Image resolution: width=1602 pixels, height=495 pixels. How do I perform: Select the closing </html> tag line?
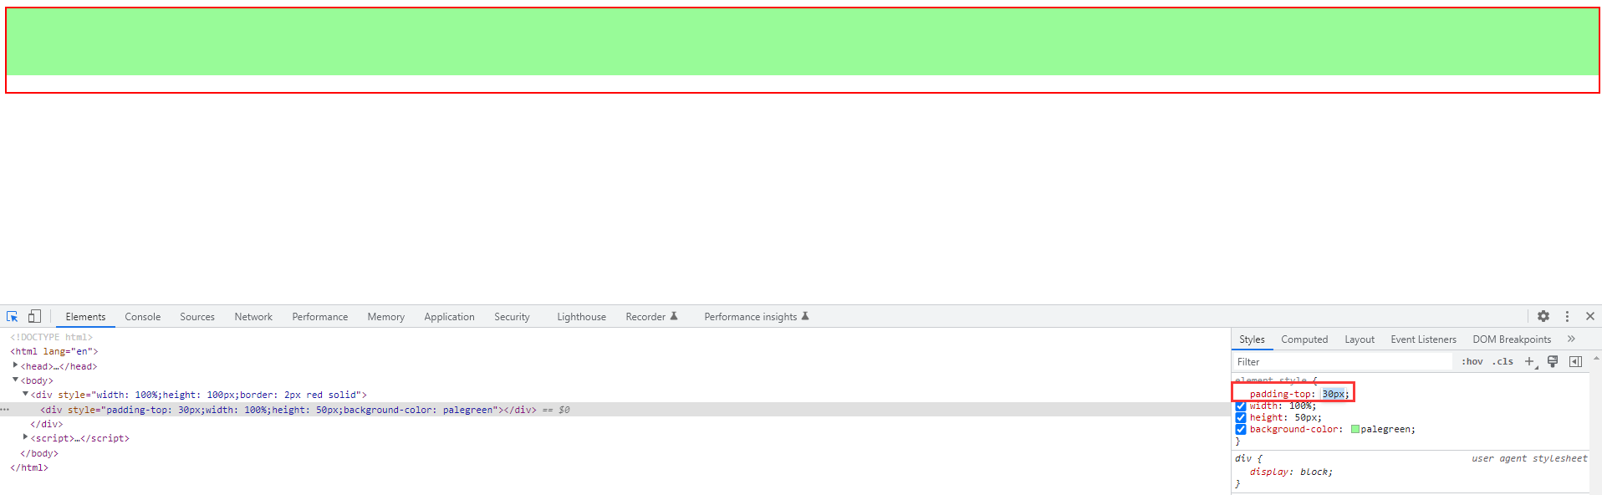coord(29,467)
